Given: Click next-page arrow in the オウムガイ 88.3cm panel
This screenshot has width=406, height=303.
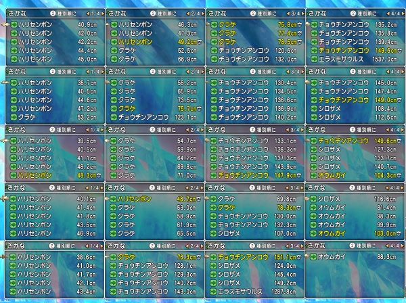Looking at the screenshot, I should coord(402,246).
